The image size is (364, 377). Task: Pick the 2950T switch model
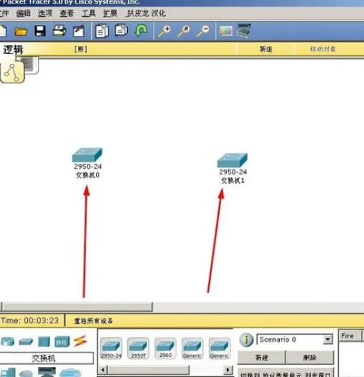[139, 348]
